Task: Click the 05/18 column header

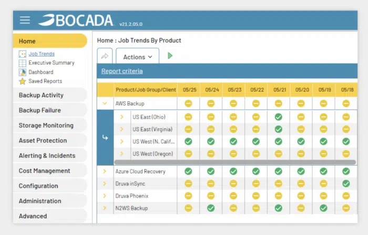Action: 347,90
